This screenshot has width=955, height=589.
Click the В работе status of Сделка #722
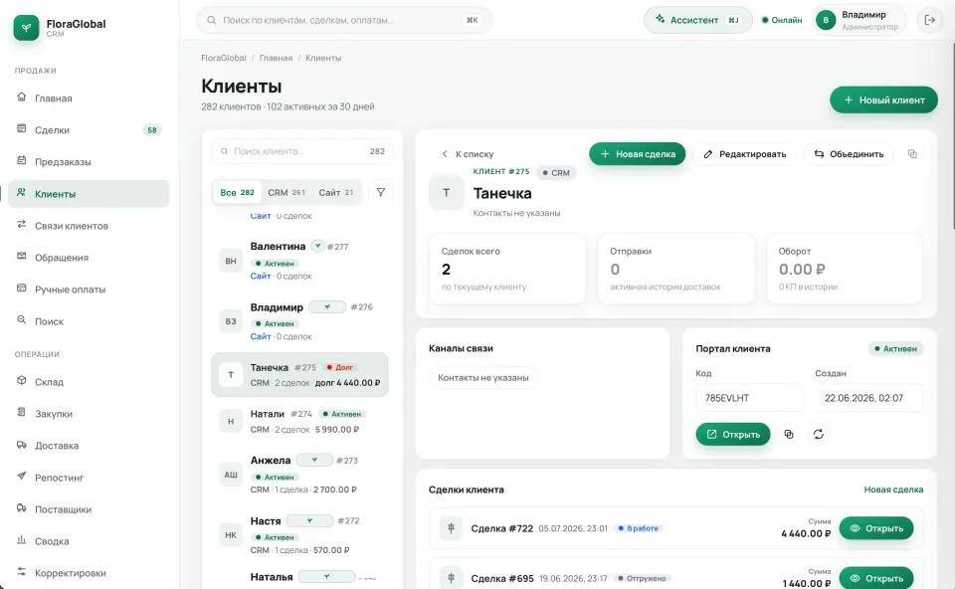click(639, 528)
